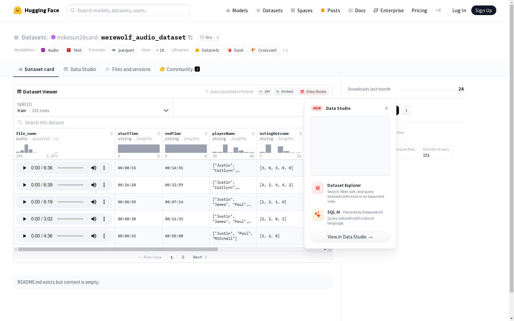Mute the 6:39 audio clip
The height and width of the screenshot is (321, 514).
94,185
